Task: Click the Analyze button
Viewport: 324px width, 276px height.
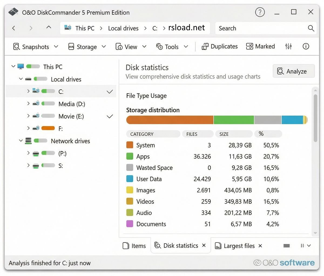Action: [293, 71]
